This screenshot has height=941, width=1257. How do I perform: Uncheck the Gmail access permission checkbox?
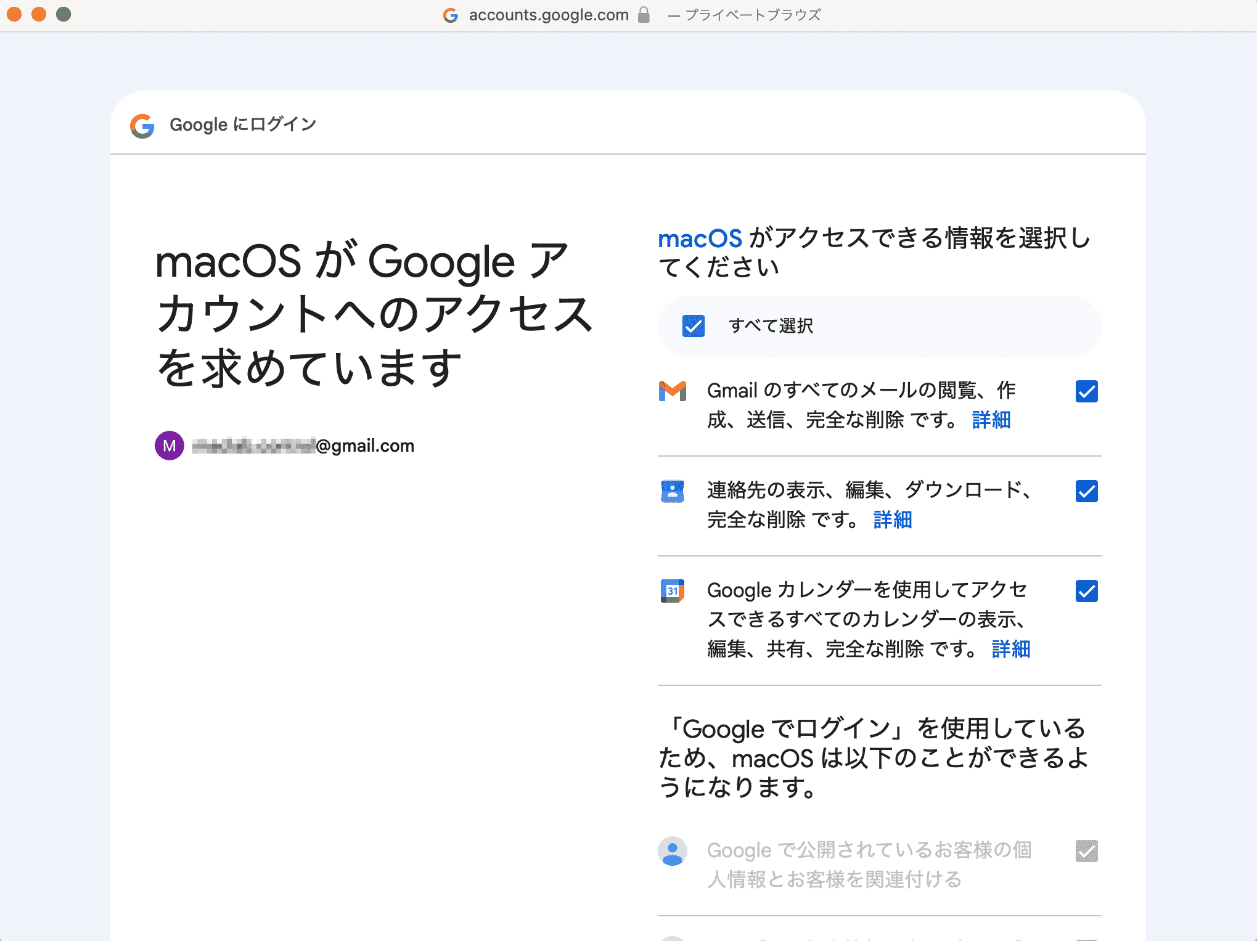[1087, 391]
